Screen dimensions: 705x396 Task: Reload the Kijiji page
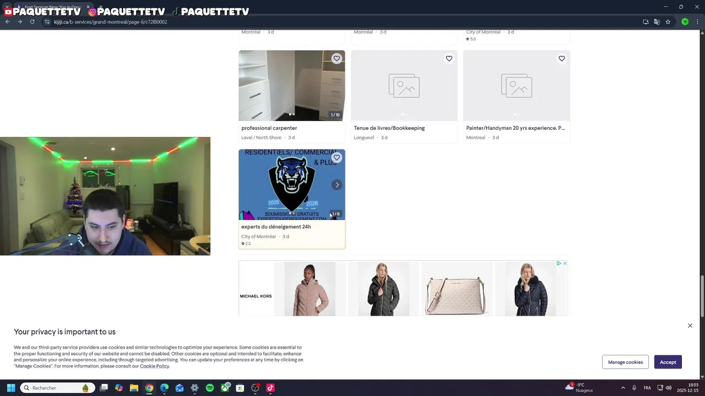(32, 22)
